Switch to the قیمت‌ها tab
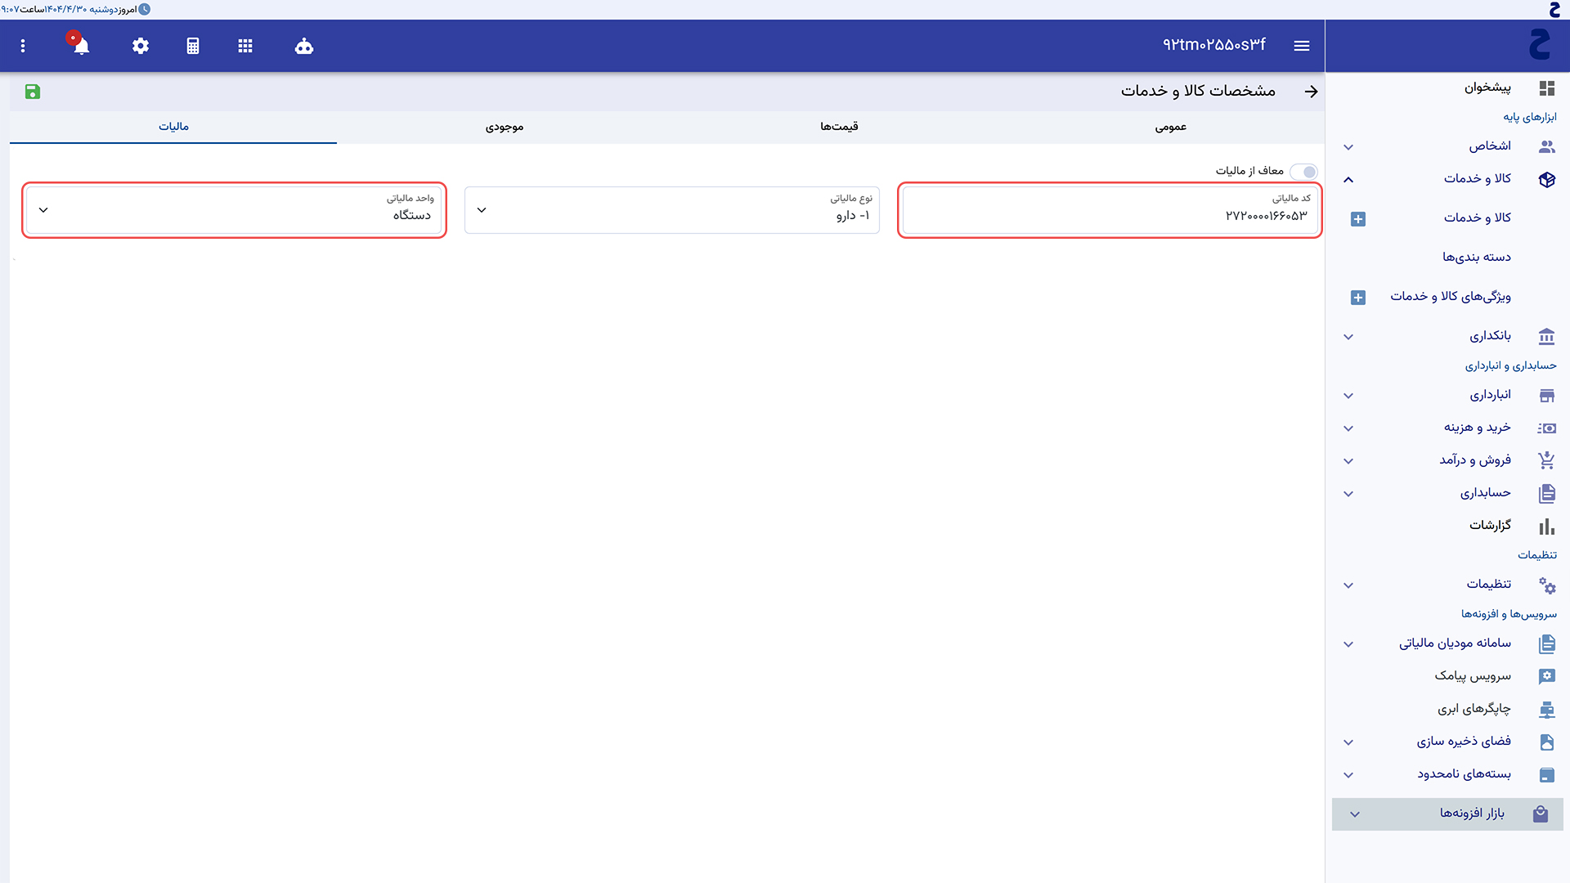Screen dimensions: 1570x883 (x=839, y=127)
